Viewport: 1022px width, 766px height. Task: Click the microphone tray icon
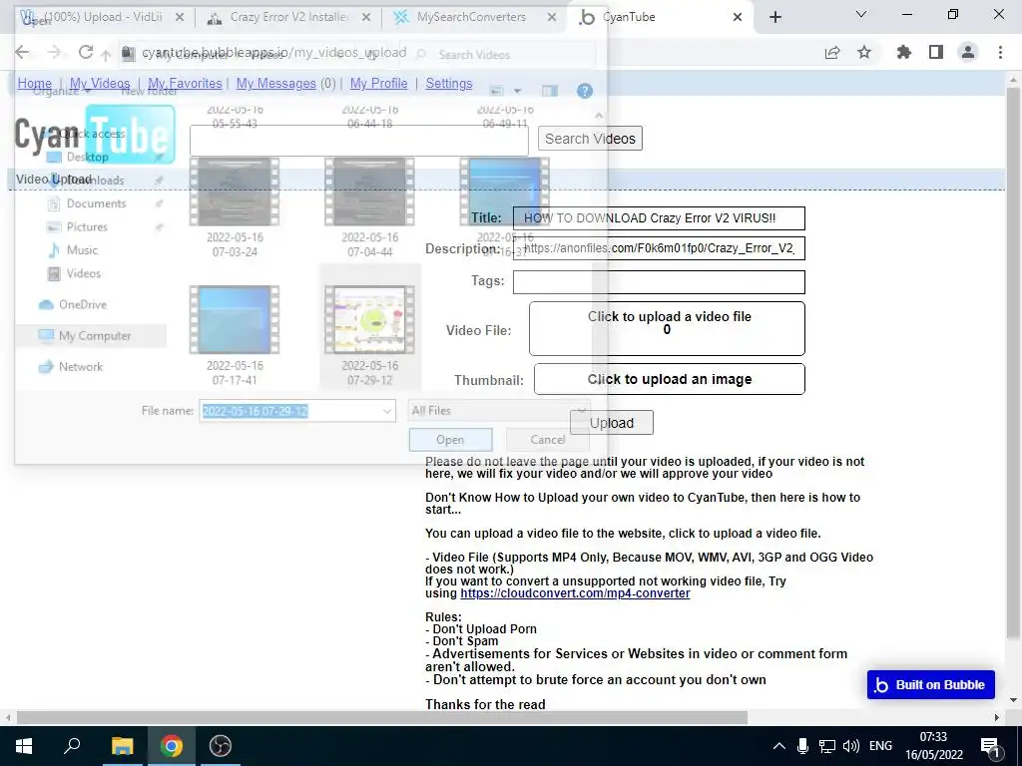[803, 746]
